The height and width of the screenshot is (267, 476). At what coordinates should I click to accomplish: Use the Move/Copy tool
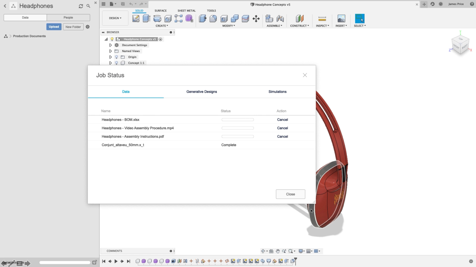click(x=256, y=19)
